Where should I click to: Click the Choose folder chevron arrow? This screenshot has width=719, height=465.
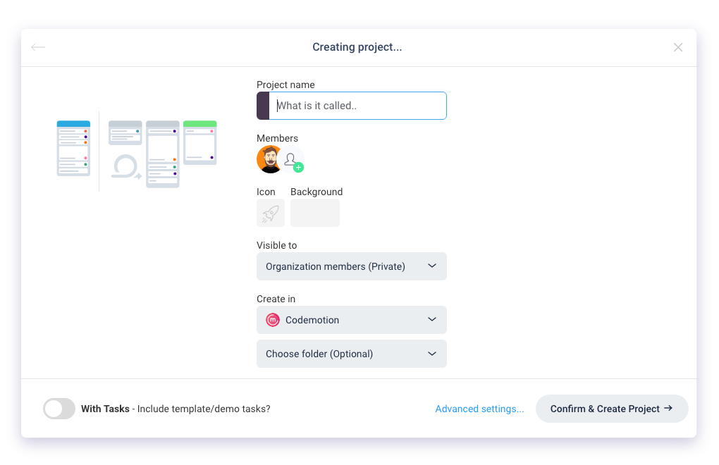click(432, 354)
